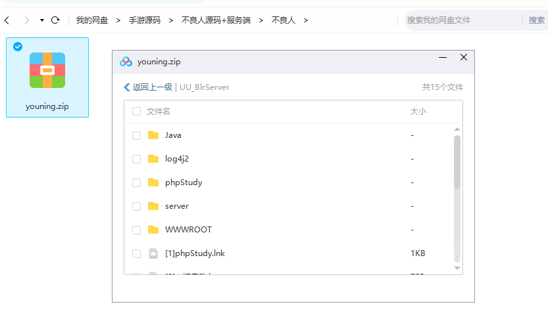Uncheck the youning.zip selection checkmark
This screenshot has width=548, height=323.
click(x=18, y=47)
